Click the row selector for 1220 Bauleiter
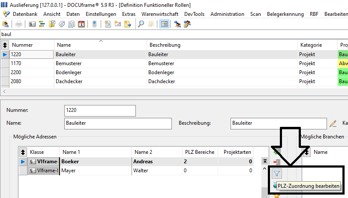This screenshot has height=198, width=348. point(5,54)
